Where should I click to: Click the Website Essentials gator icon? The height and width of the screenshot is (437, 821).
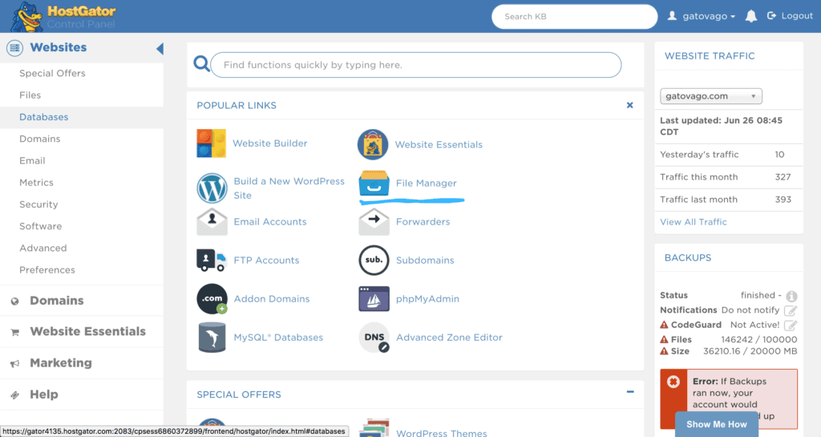[373, 144]
